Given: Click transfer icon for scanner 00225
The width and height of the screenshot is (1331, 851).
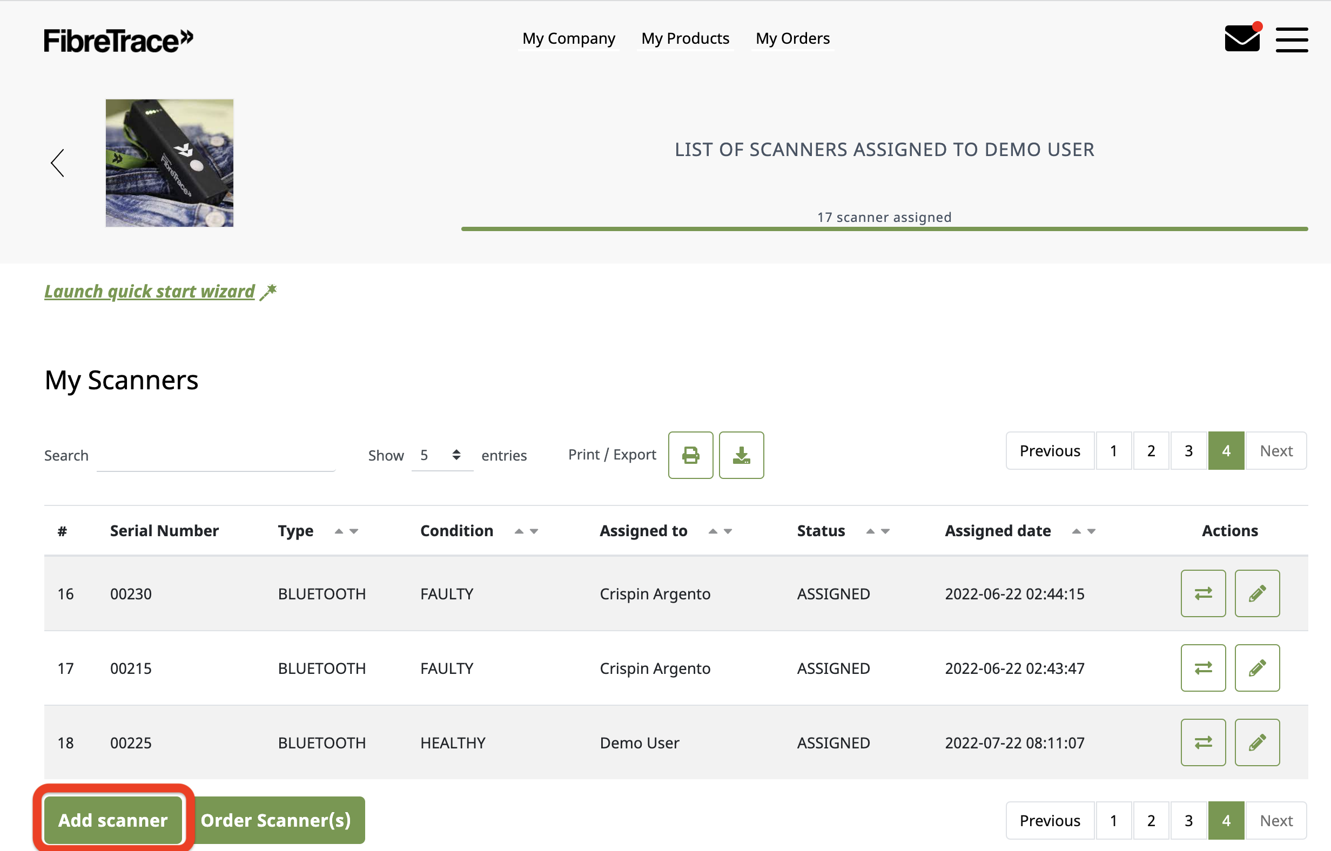Looking at the screenshot, I should [1203, 742].
